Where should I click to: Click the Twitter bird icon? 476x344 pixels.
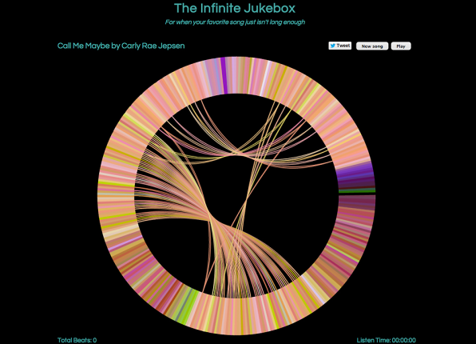pos(333,46)
